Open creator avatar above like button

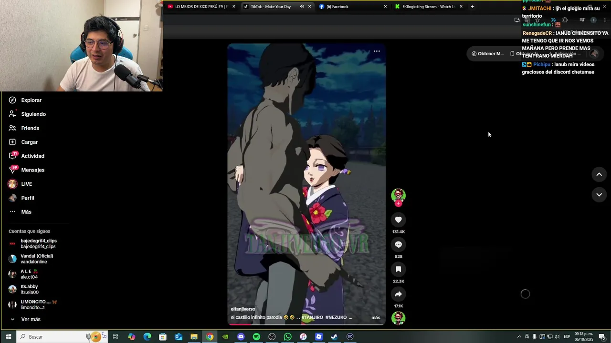point(398,195)
